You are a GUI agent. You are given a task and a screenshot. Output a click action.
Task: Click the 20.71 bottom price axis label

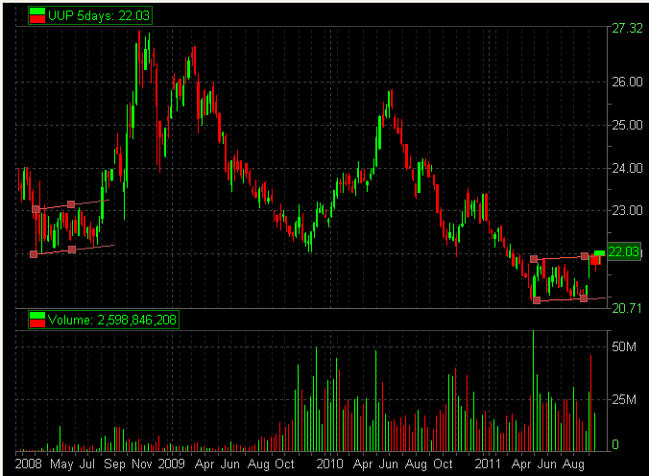pyautogui.click(x=626, y=308)
